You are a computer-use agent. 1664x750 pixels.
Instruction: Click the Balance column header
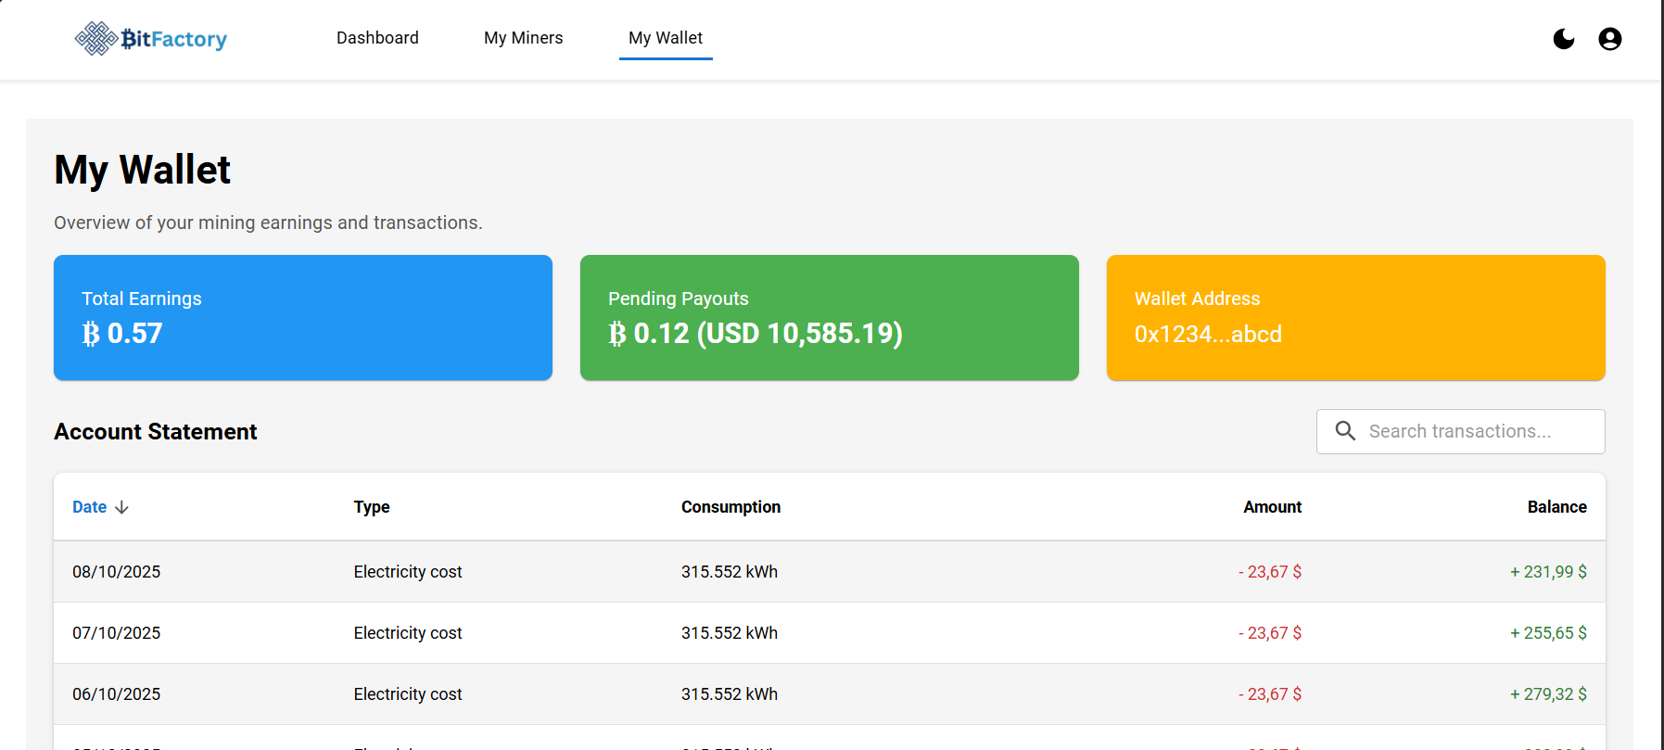[x=1556, y=507]
